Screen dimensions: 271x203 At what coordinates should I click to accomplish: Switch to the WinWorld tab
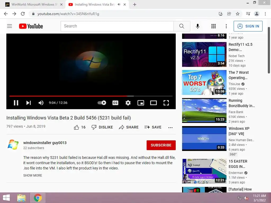coord(33,4)
